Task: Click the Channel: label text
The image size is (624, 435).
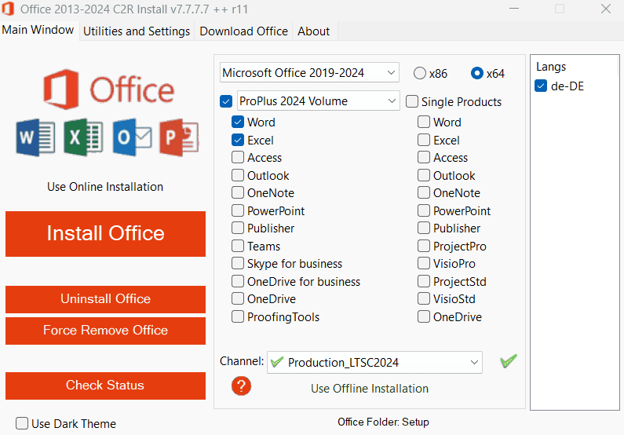Action: pyautogui.click(x=242, y=361)
